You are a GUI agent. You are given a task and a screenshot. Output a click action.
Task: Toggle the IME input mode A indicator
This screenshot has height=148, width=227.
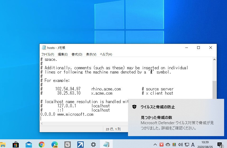tap(193, 145)
